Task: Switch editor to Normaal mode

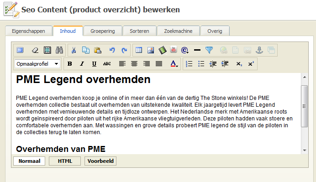Action: (29, 161)
